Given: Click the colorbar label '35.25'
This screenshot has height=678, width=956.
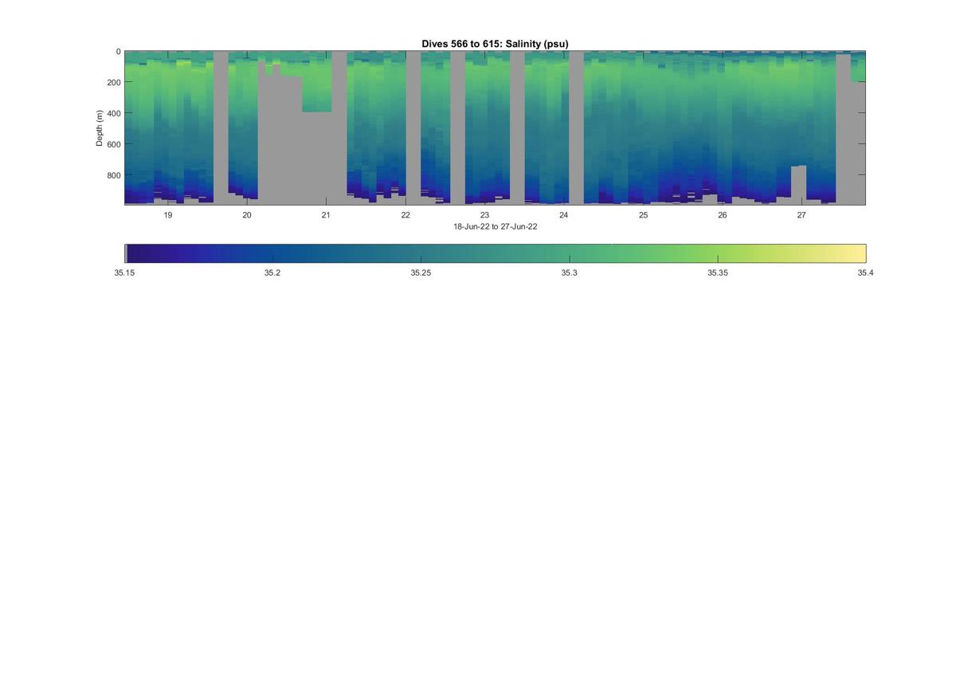Looking at the screenshot, I should pos(421,272).
